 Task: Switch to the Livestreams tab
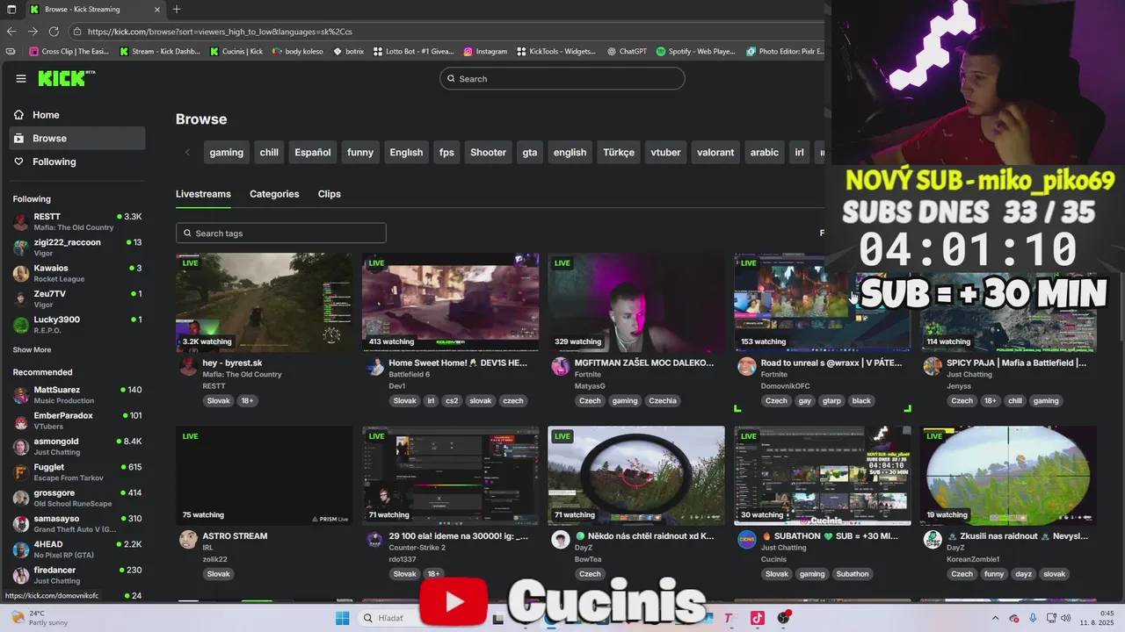point(203,194)
